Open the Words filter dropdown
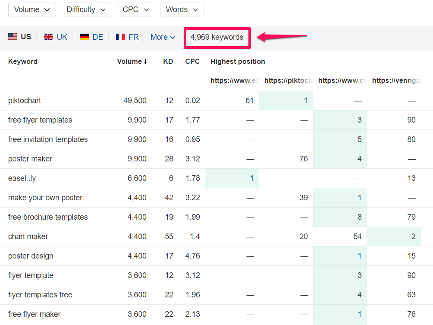Screen dimensions: 433x325 182,9
